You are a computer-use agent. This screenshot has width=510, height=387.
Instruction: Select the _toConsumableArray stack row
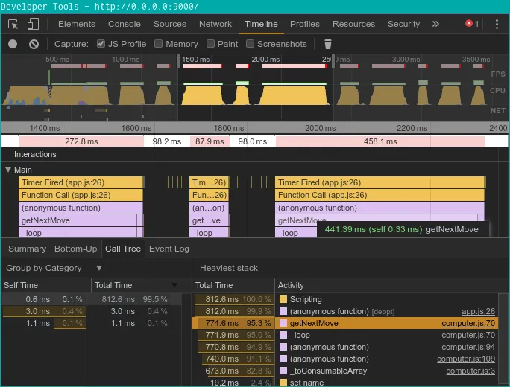tap(345, 371)
